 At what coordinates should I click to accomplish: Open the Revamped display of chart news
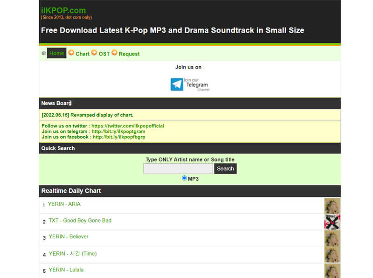87,115
